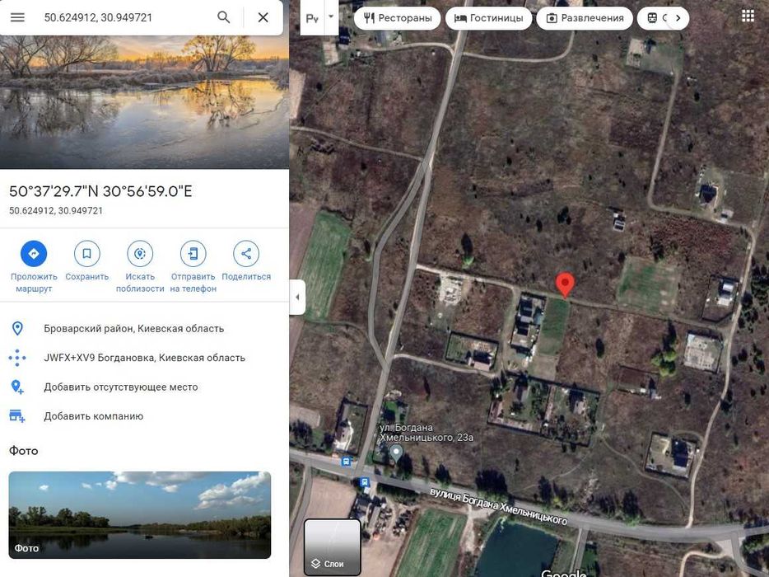
Task: Click the Проложить маршрут directions icon
Action: [x=34, y=253]
